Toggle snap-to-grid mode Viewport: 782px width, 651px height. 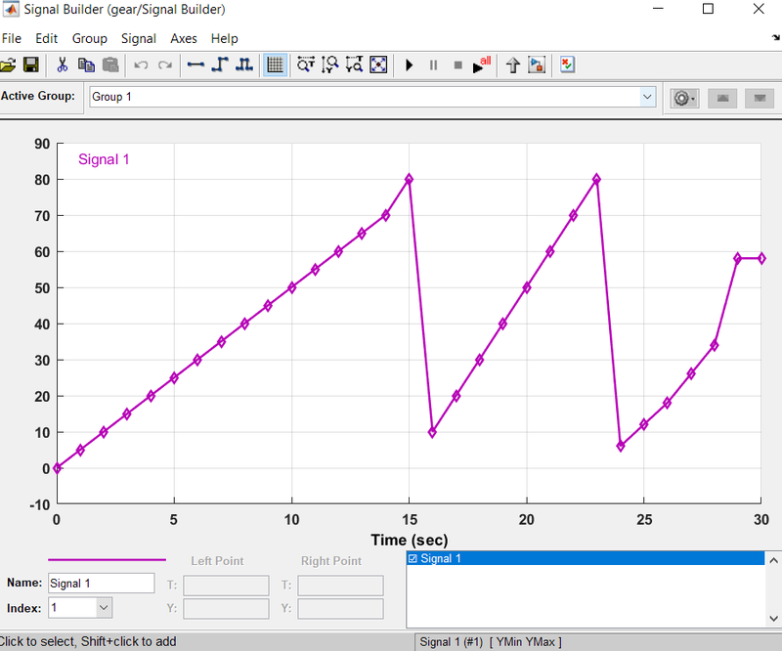[x=275, y=65]
